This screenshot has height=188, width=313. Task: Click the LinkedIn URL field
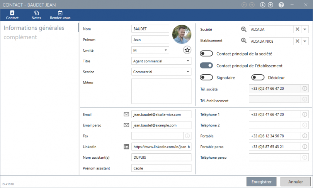161,146
